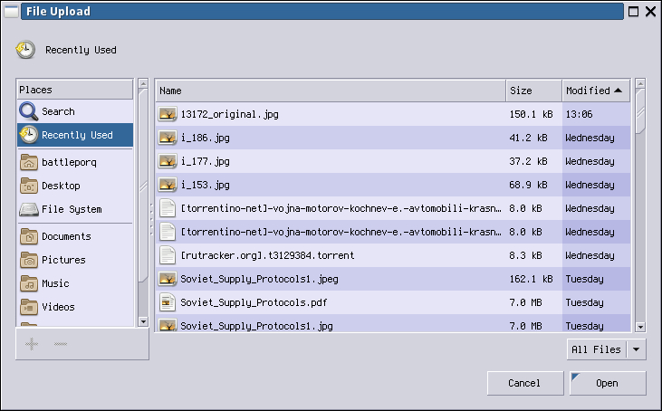The height and width of the screenshot is (411, 662).
Task: Open the All Files filter dropdown
Action: (606, 349)
